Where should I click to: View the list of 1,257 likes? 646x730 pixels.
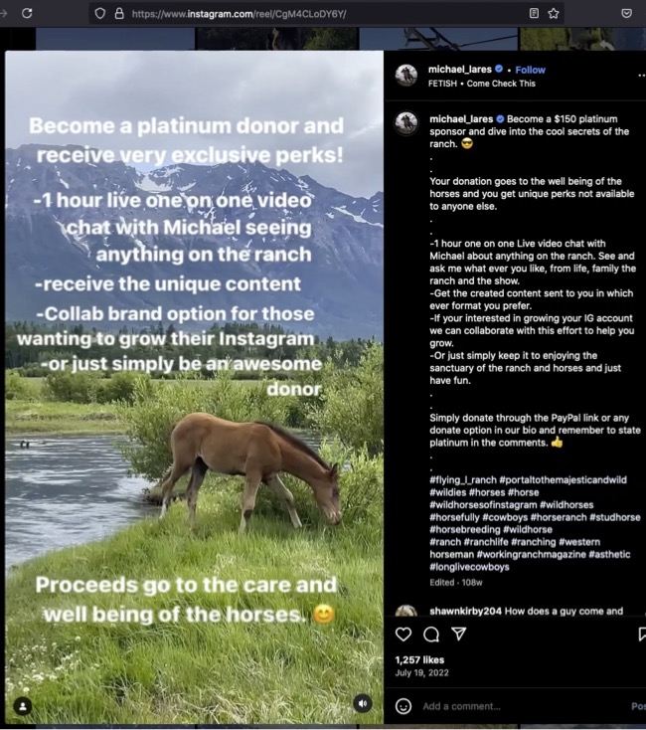pos(418,659)
